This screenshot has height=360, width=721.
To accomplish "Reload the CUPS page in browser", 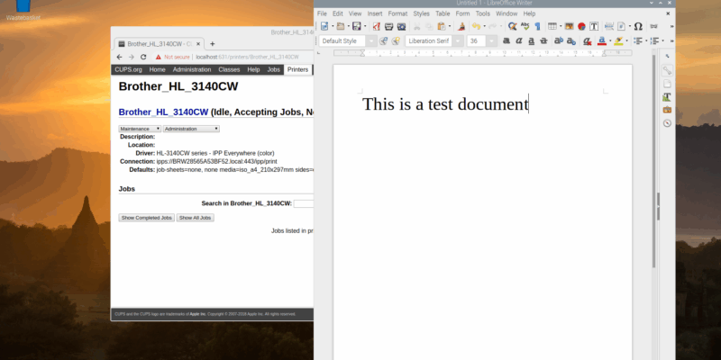I will (x=143, y=57).
